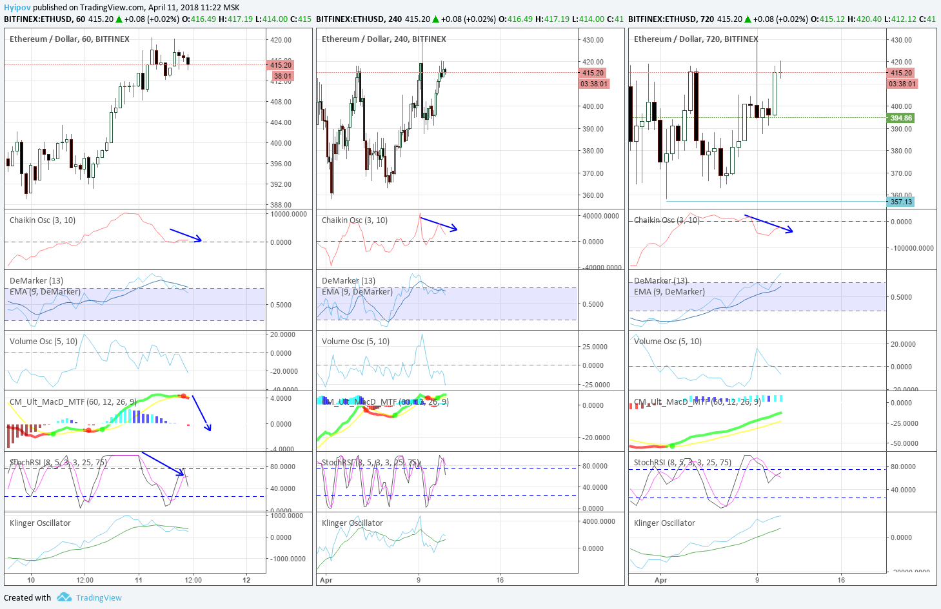Select the BITFINEX:ETHUSD, 720 header symbol text

[671, 19]
